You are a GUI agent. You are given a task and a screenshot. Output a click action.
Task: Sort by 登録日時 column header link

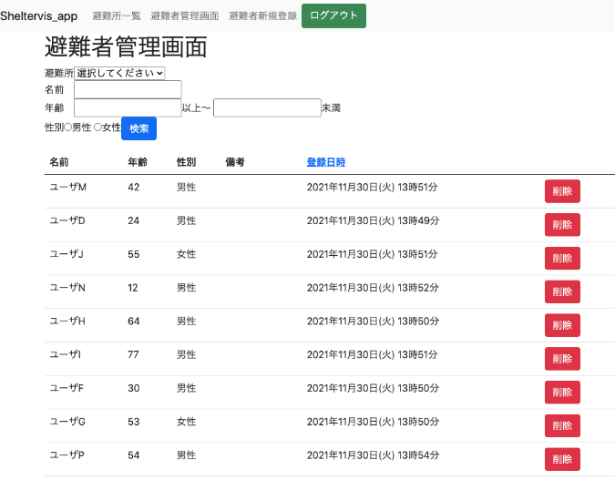[326, 162]
